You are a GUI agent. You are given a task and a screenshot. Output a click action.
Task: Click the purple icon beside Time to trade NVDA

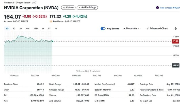click(x=157, y=8)
